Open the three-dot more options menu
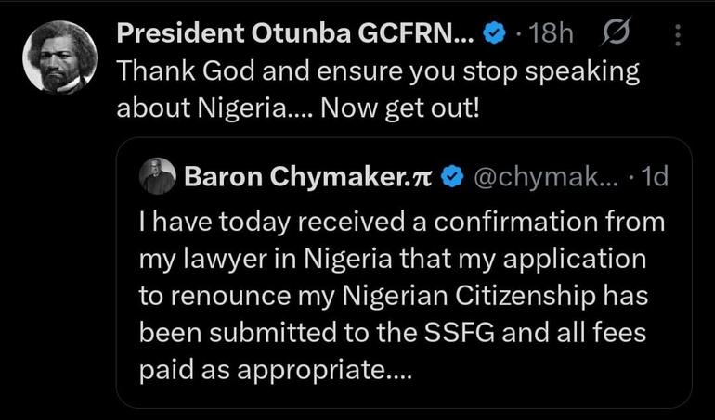 pos(678,35)
